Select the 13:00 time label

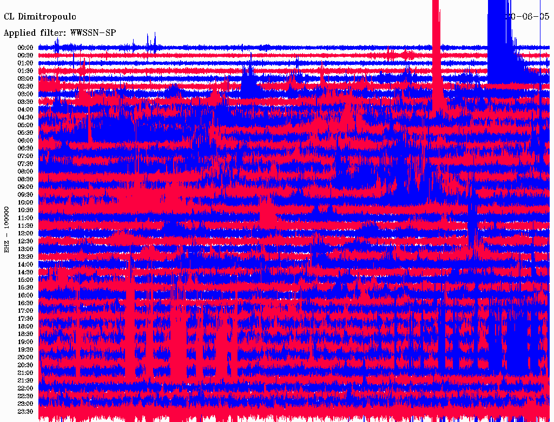pos(25,249)
